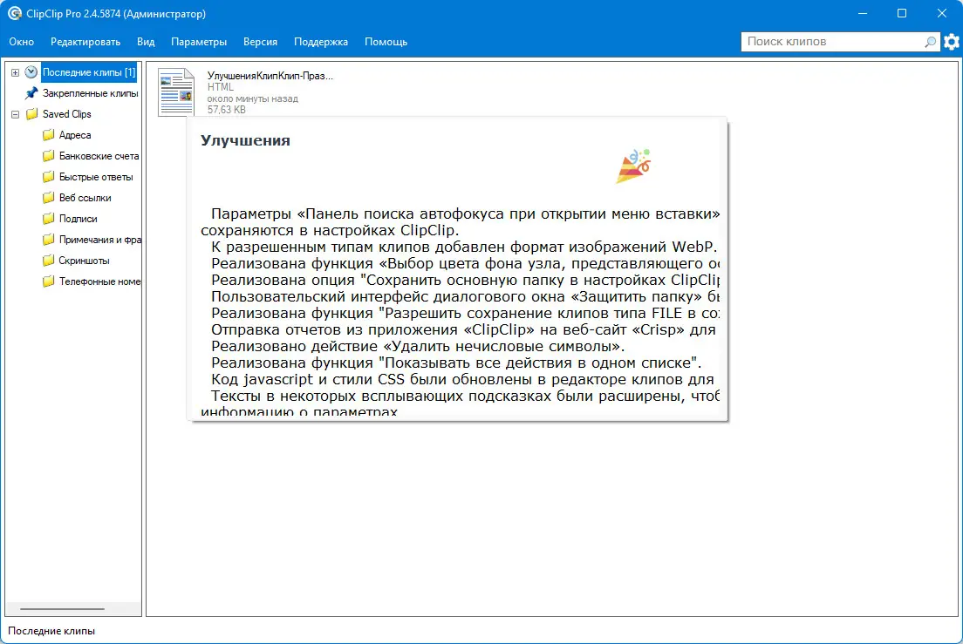Viewport: 963px width, 644px height.
Task: Click the 57,63 KB size label
Action: tap(227, 109)
